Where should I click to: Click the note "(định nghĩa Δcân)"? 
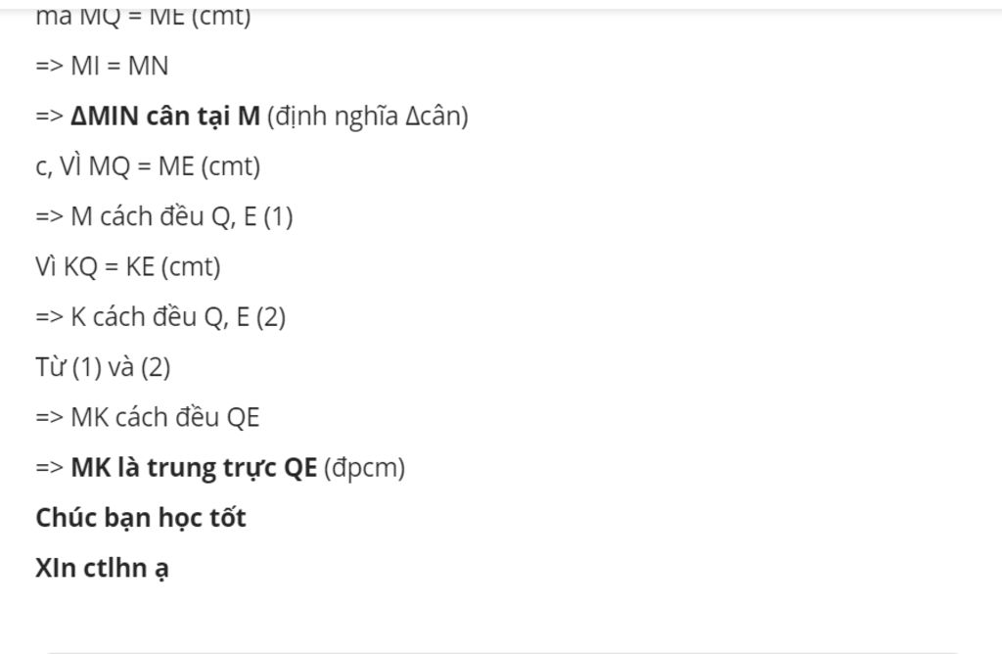[368, 117]
